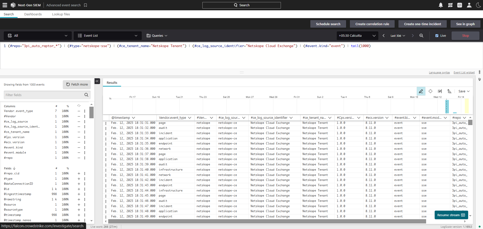Add @source field as column
The height and width of the screenshot is (229, 483).
coord(79,205)
